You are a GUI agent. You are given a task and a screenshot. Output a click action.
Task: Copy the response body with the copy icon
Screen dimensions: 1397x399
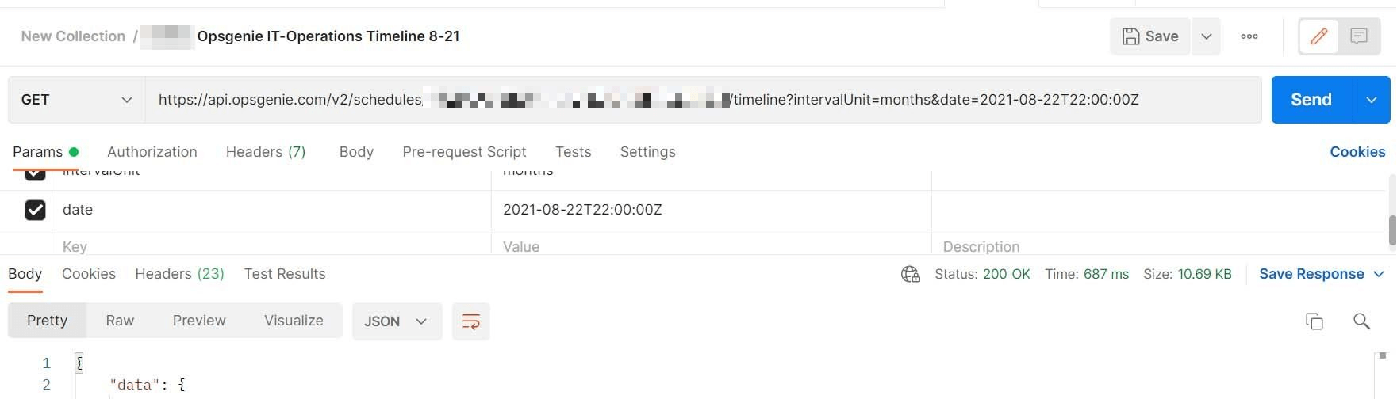(x=1314, y=321)
